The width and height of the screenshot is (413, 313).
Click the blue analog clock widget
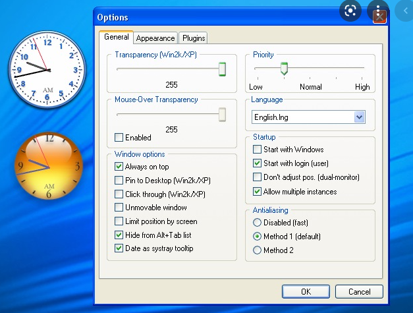tap(47, 70)
